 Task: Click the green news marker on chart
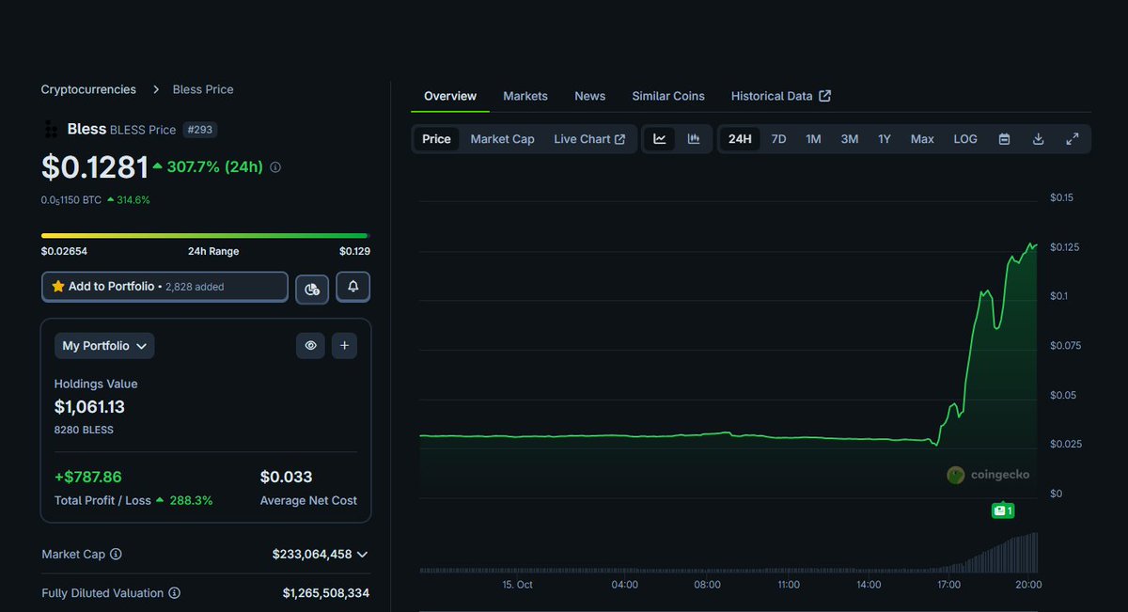tap(1003, 510)
